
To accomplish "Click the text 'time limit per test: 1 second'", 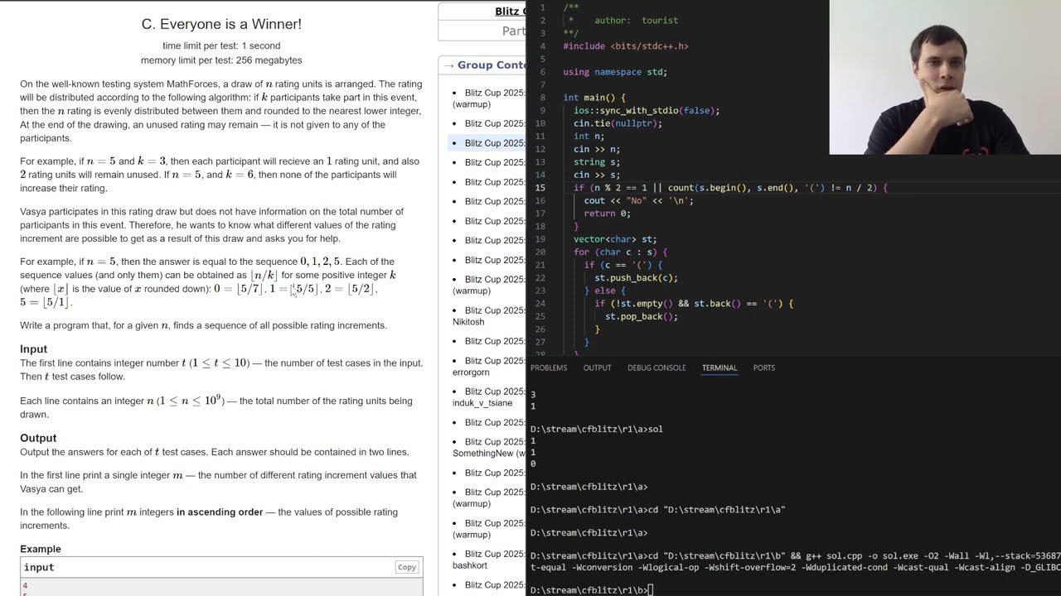I will [221, 46].
